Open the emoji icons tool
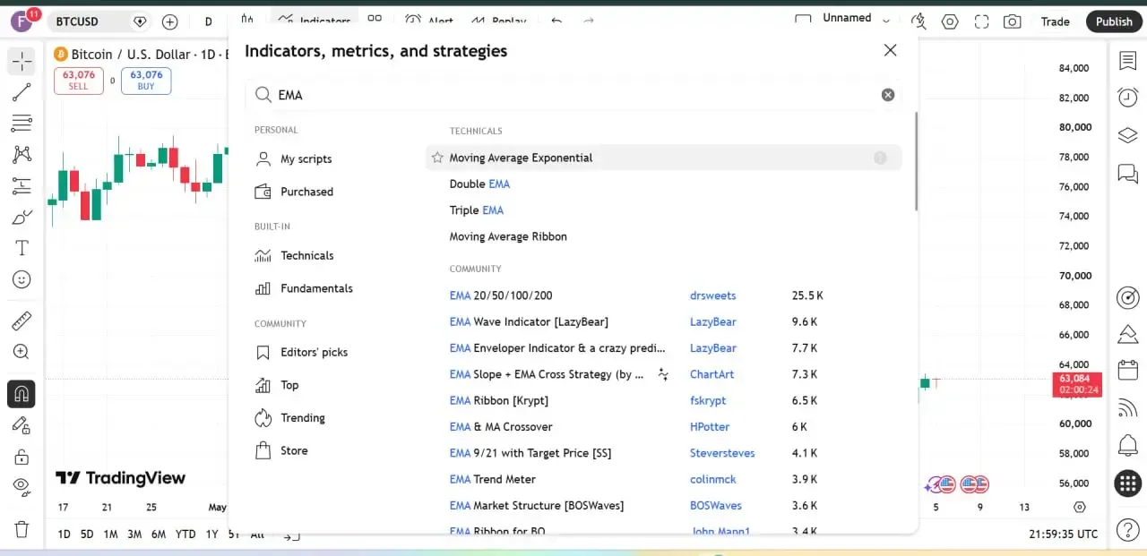The width and height of the screenshot is (1147, 556). click(22, 279)
